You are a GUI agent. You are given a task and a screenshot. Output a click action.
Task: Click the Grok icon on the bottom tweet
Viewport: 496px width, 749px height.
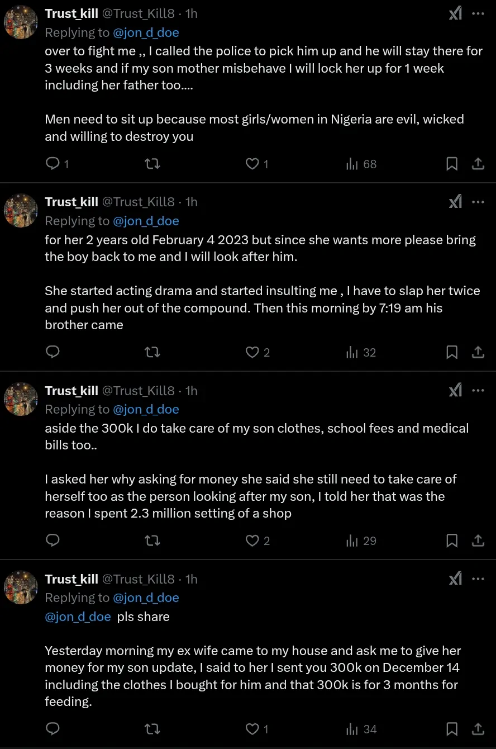click(455, 579)
